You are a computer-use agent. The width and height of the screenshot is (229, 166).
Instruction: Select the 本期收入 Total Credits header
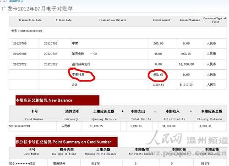tap(174, 115)
